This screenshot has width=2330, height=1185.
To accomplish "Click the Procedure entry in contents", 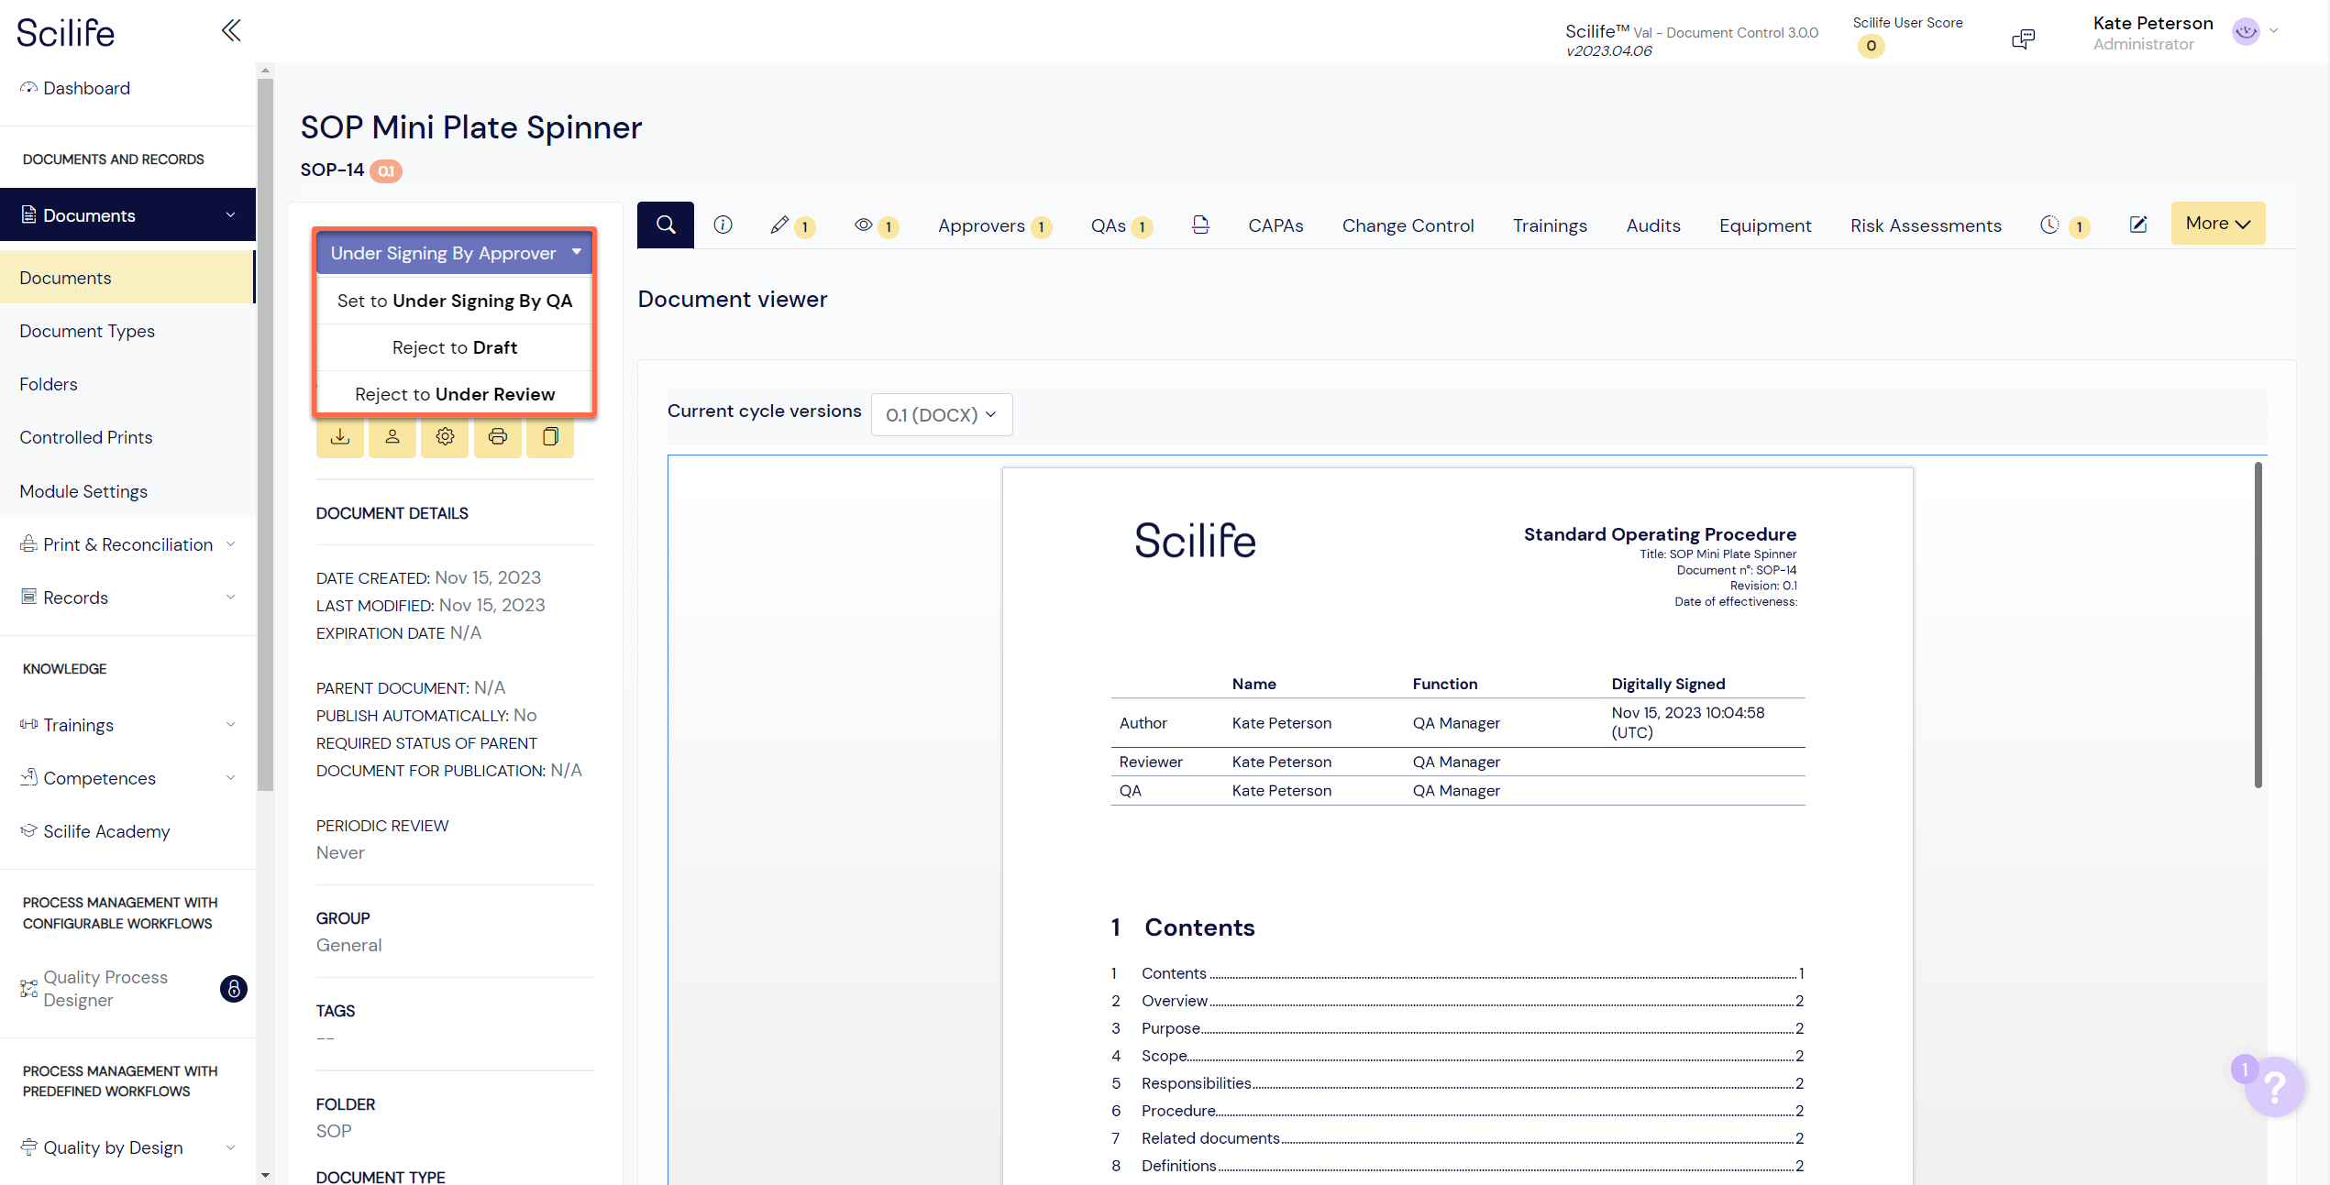I will tap(1458, 1111).
